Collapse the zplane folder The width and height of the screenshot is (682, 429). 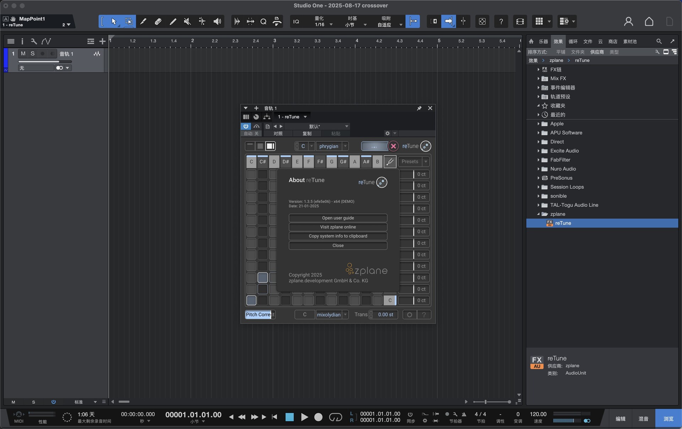point(538,214)
